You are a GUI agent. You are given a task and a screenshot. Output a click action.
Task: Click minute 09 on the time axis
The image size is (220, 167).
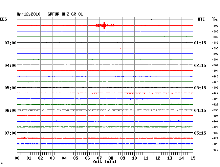123,158
